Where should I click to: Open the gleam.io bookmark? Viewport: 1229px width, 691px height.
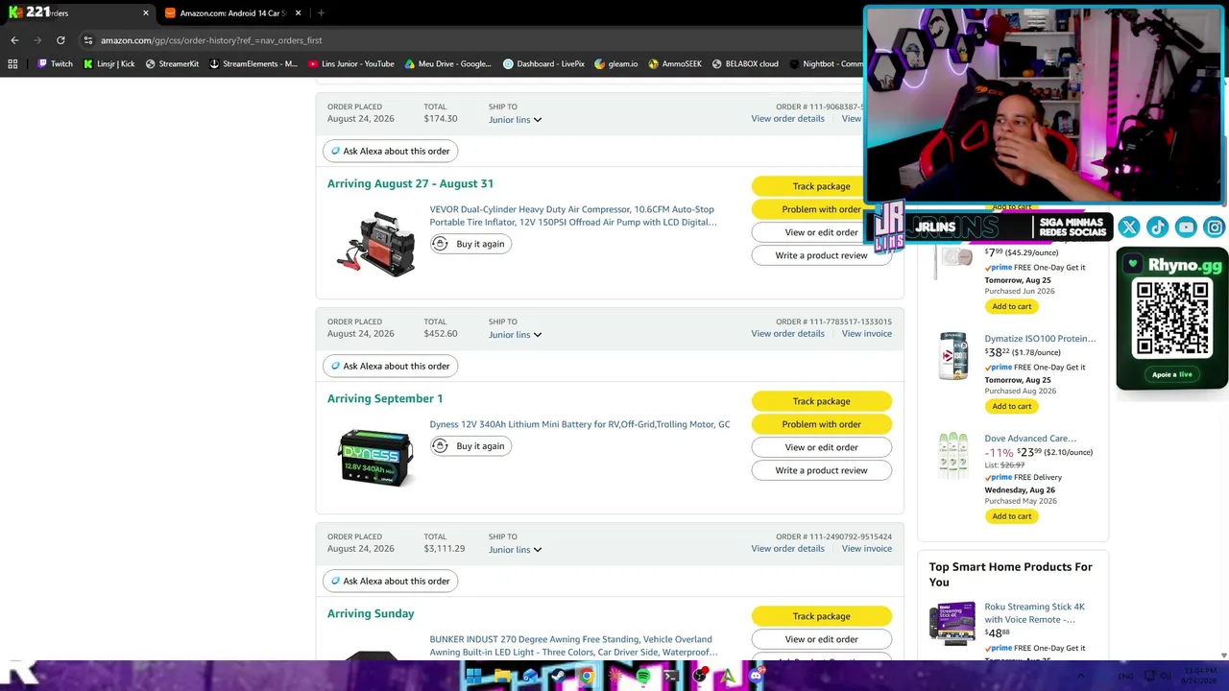(615, 64)
